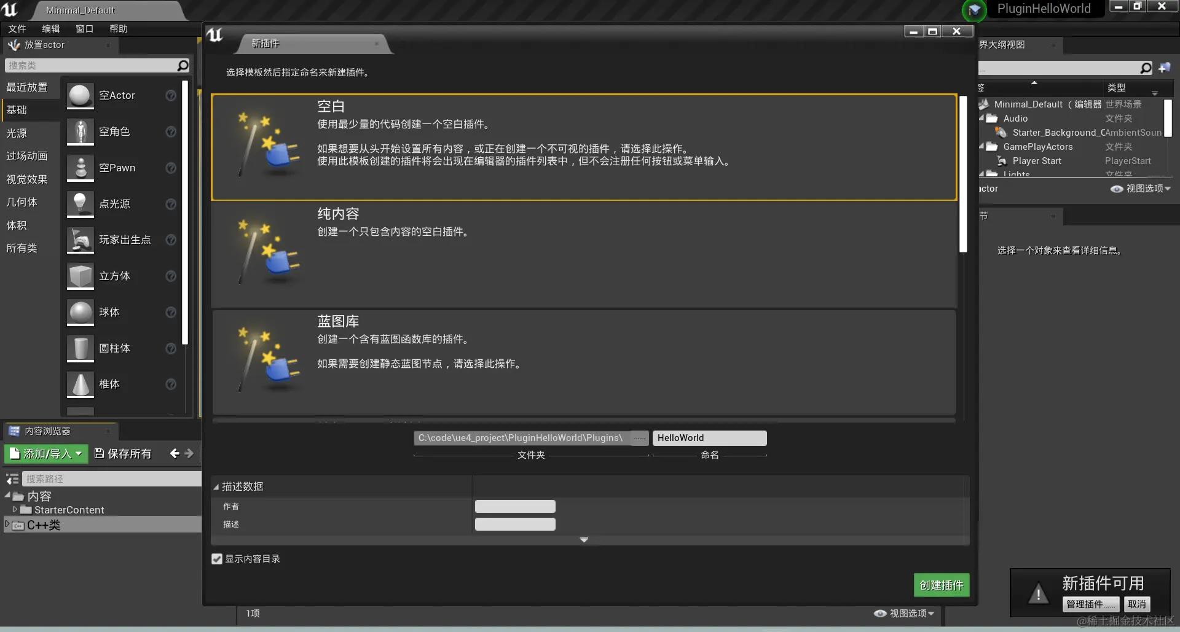Click the 空角色 character icon
1180x632 pixels.
[x=81, y=131]
